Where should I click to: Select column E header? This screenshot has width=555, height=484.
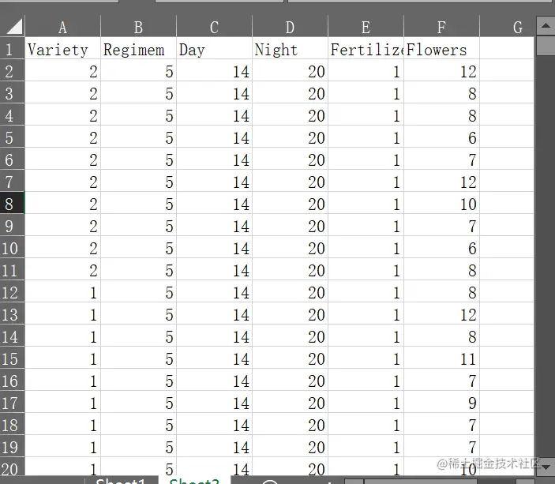(366, 27)
